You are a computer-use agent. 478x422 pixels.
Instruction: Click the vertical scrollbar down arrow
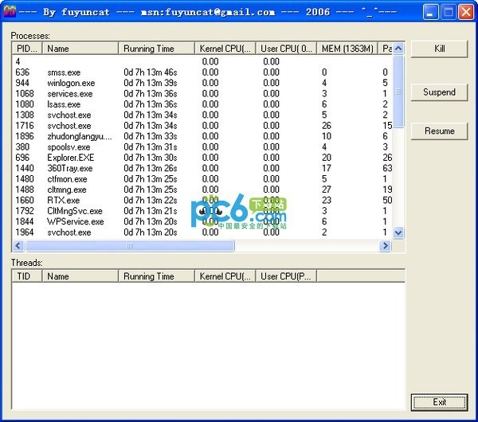click(398, 234)
